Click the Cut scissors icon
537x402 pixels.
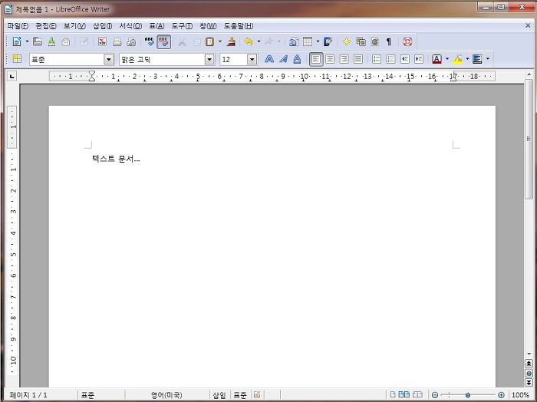click(x=182, y=41)
